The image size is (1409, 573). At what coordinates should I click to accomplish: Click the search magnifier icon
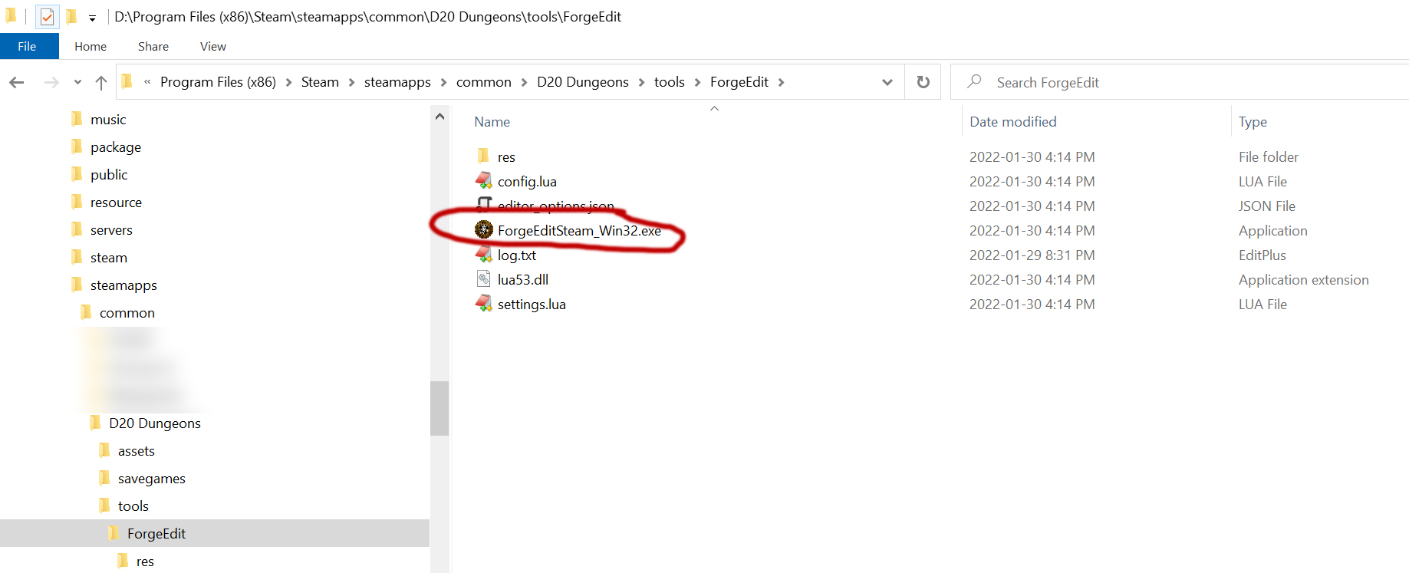coord(975,81)
